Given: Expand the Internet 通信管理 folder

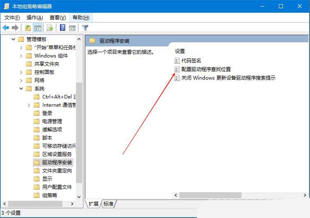Looking at the screenshot, I should click(x=29, y=105).
